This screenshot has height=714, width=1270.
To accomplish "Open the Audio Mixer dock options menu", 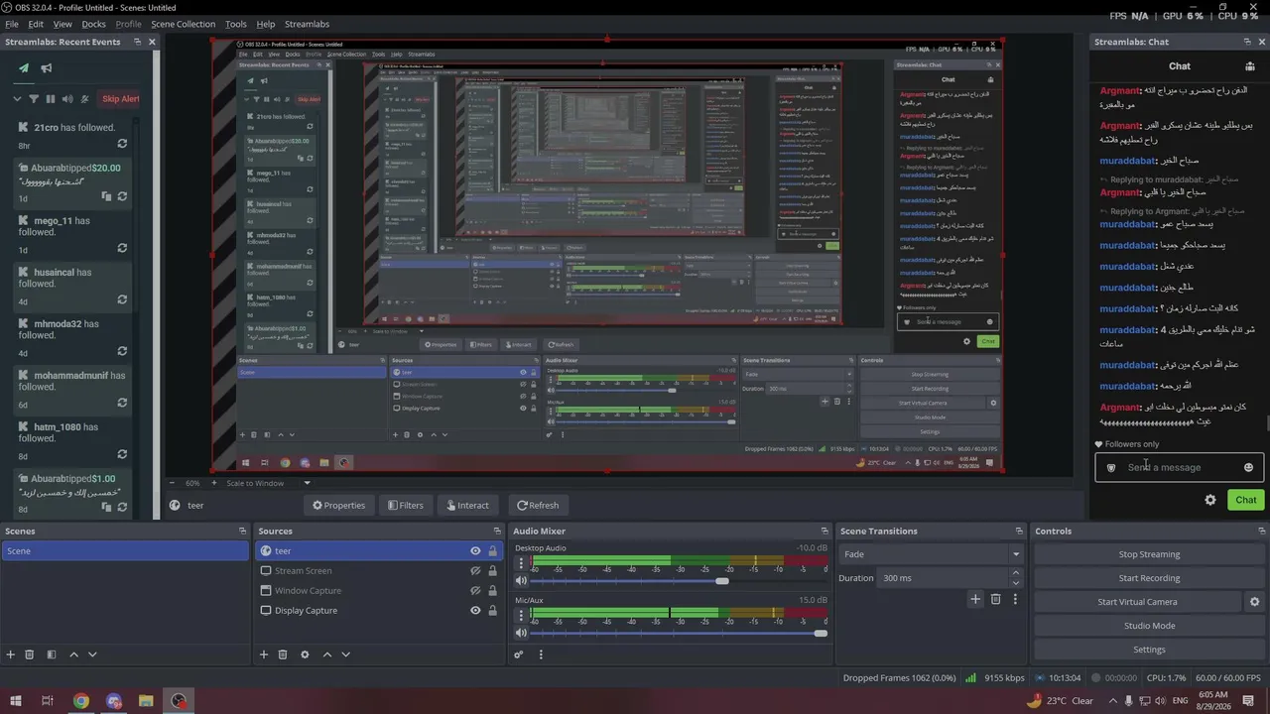I will tap(541, 654).
